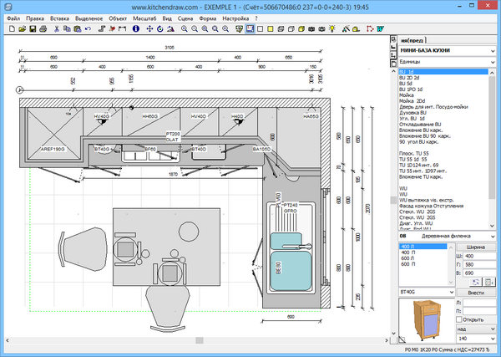The width and height of the screenshot is (501, 357).
Task: Click the Print icon in toolbar
Action: pyautogui.click(x=43, y=28)
